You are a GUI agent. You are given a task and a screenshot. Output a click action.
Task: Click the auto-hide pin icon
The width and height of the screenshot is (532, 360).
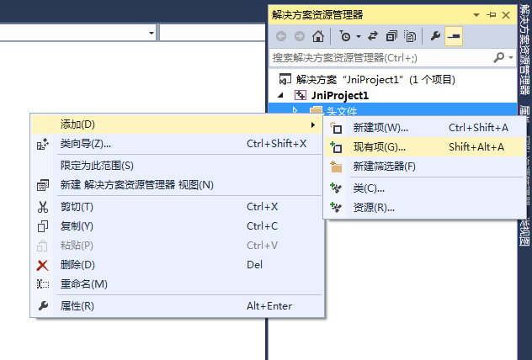(491, 15)
